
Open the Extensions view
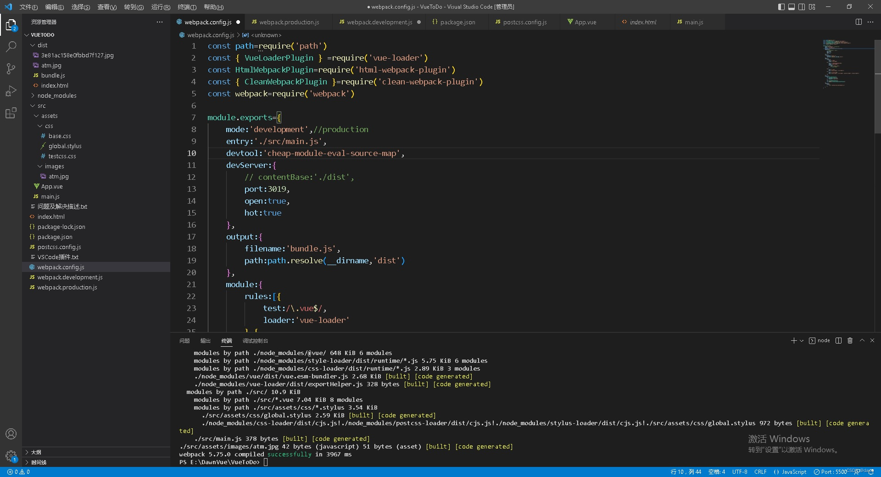pos(11,113)
